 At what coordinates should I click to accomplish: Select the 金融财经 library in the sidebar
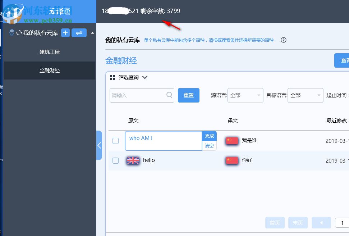(x=49, y=71)
